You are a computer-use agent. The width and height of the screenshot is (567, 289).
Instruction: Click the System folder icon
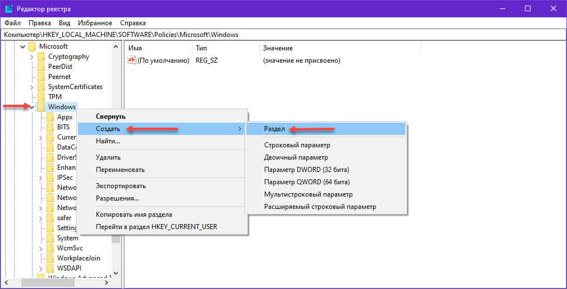tap(50, 238)
